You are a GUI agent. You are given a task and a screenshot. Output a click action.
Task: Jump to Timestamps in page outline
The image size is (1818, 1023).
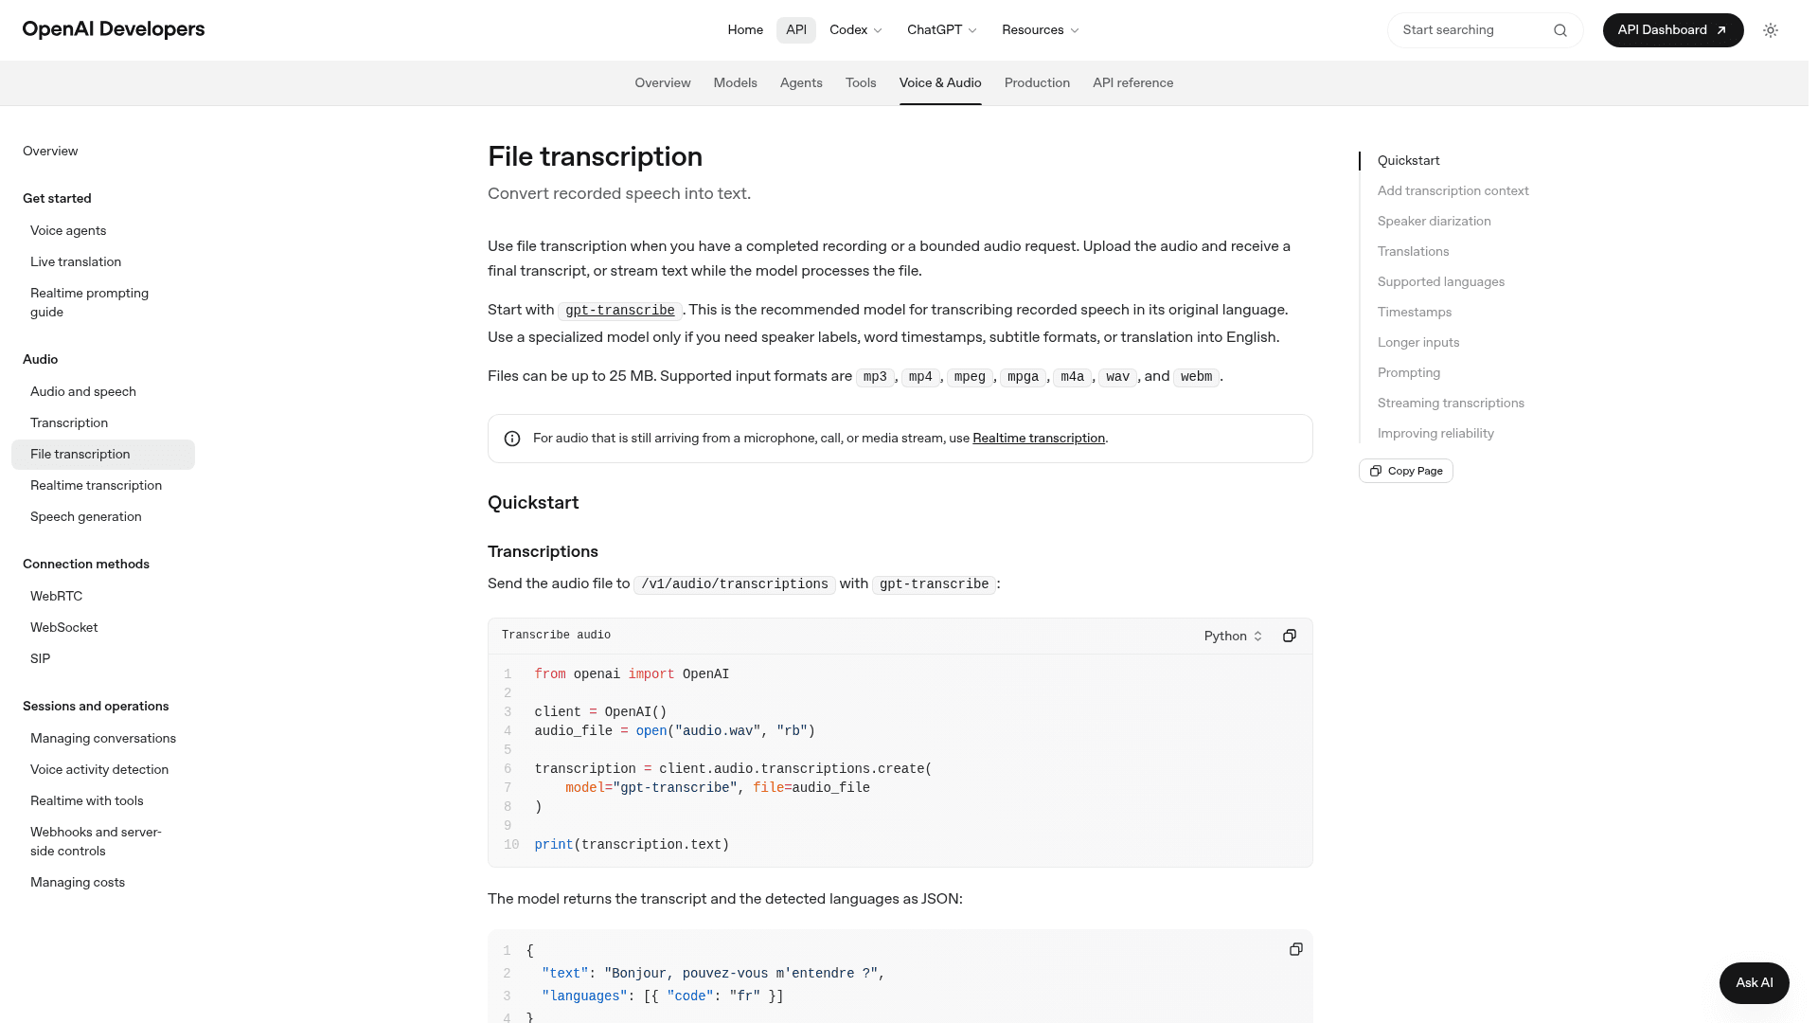(x=1414, y=313)
